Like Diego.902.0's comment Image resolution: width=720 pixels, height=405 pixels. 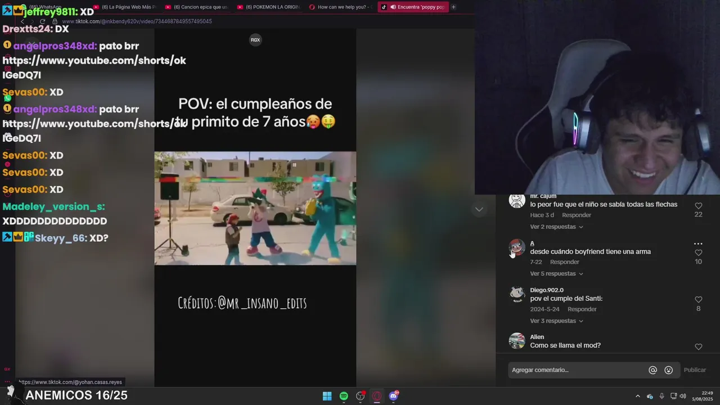pos(698,300)
